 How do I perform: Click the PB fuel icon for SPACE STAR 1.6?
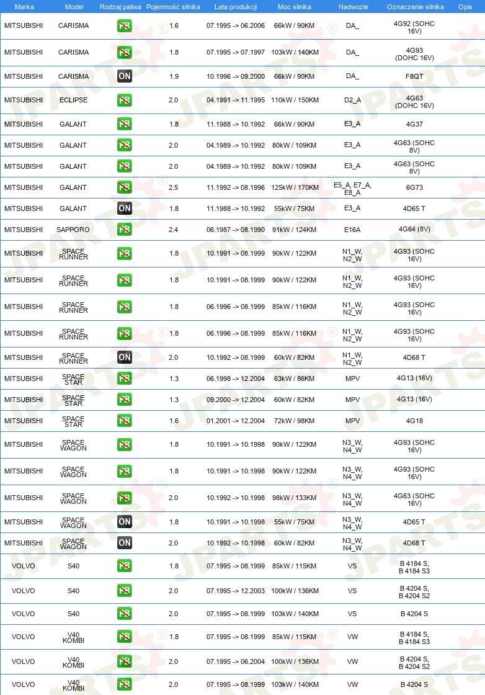tap(125, 421)
